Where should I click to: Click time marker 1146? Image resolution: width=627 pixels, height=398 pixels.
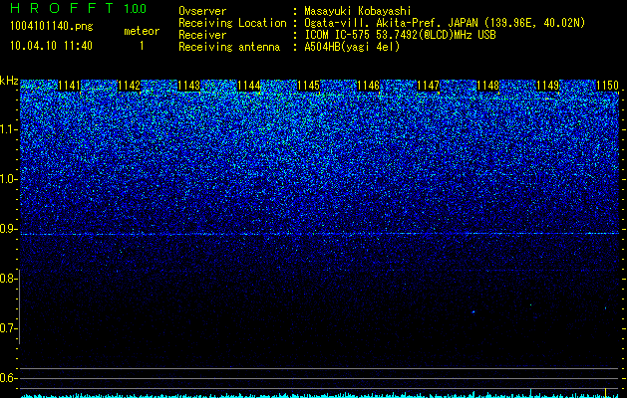tap(368, 86)
